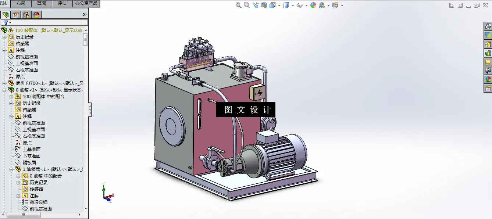Viewport: 492px width, 219px height.
Task: Click the Hide/Show Items glasses icon
Action: tap(300, 6)
